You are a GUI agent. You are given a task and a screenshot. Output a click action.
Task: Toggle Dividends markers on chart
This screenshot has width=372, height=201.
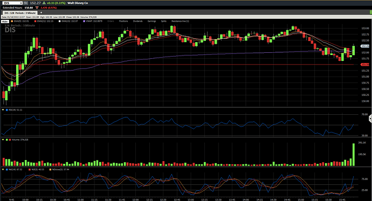coord(137,22)
